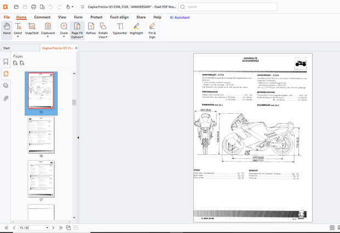Click the thumbnail panel scroll up arrow
Screen dimensions: 340x233
(x=74, y=74)
